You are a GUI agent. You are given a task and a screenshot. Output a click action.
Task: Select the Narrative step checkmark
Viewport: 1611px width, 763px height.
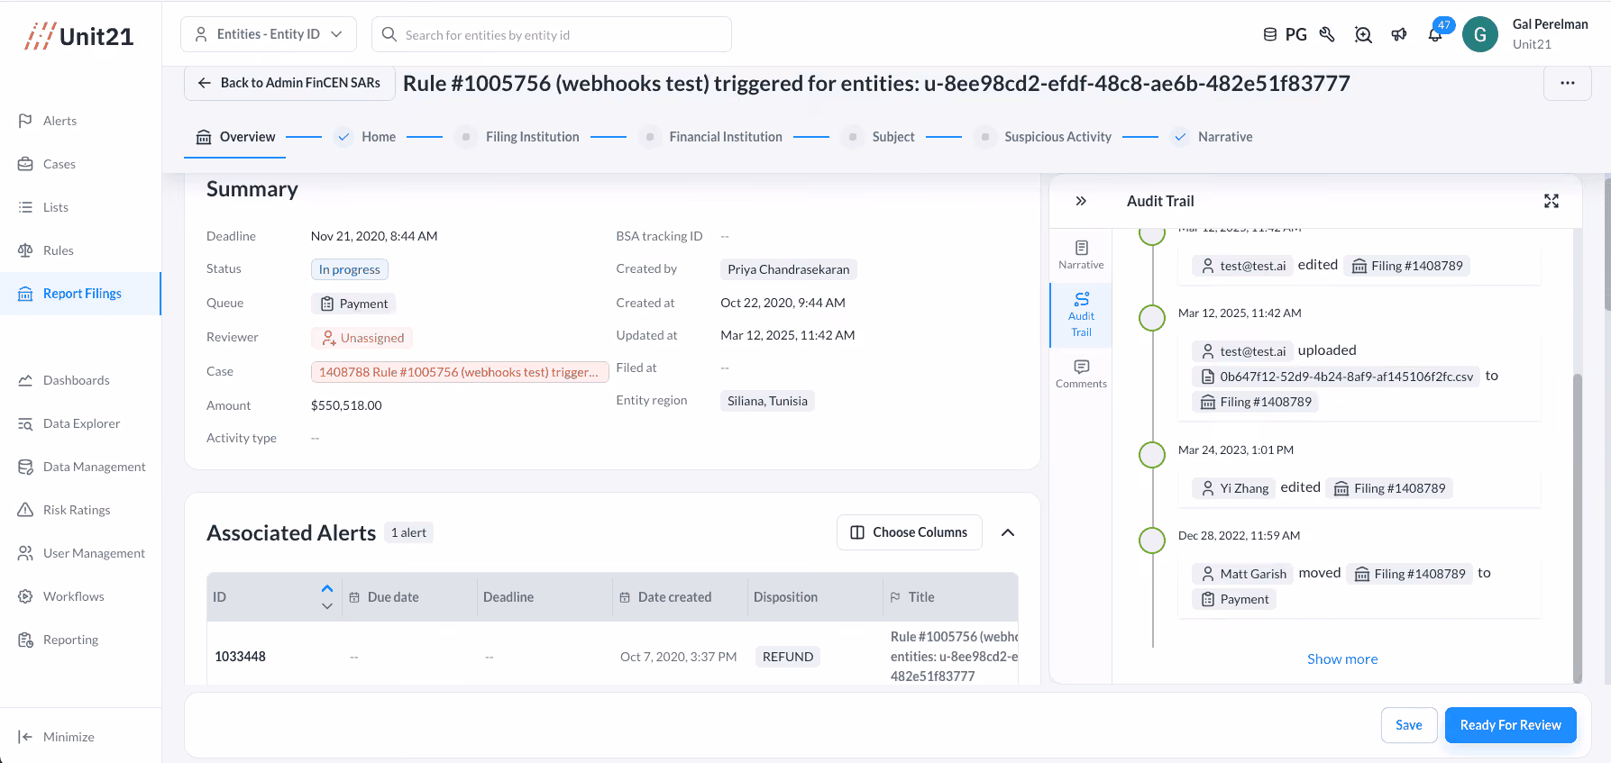point(1180,137)
